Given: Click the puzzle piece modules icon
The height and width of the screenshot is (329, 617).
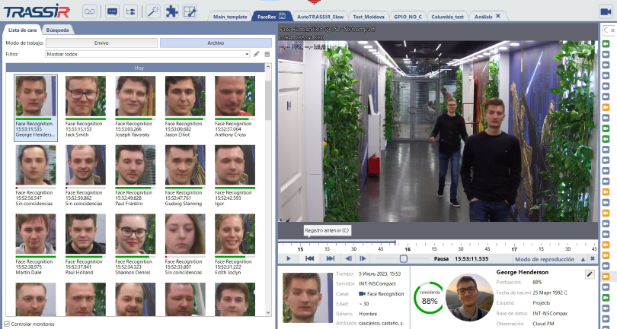Looking at the screenshot, I should [x=172, y=11].
